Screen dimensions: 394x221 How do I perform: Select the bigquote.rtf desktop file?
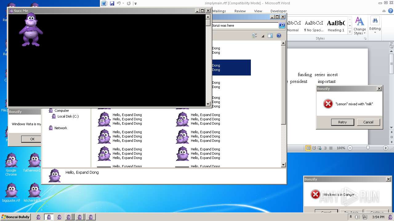11,193
